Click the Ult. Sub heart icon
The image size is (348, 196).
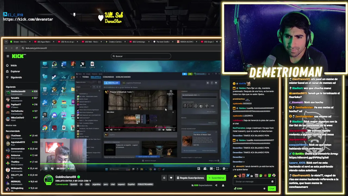[x=101, y=18]
